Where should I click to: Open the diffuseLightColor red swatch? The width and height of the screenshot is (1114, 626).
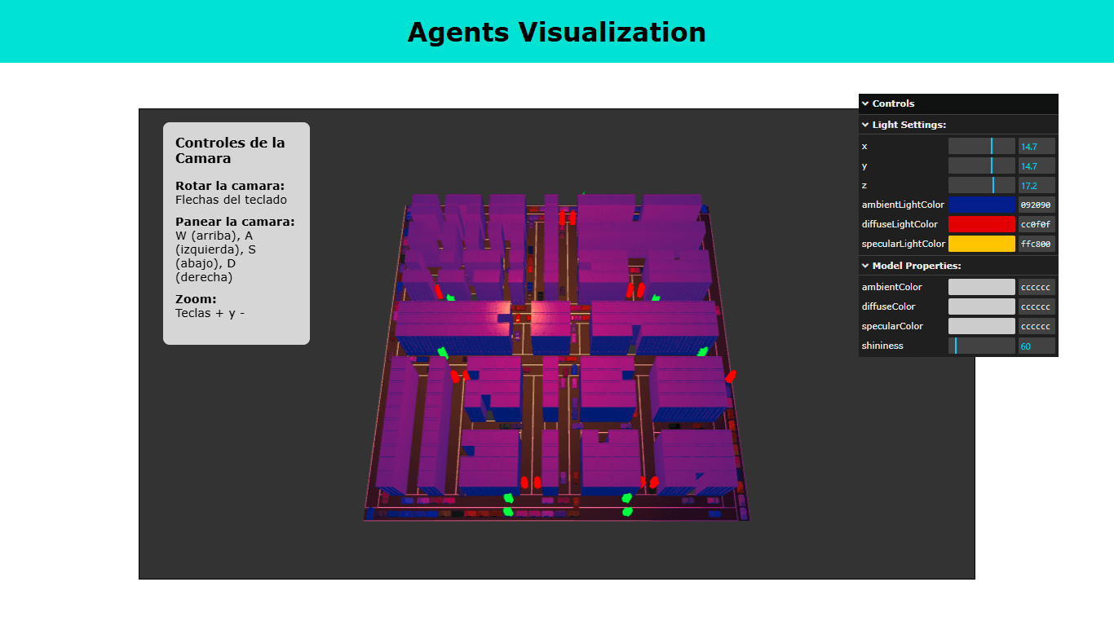click(x=981, y=224)
